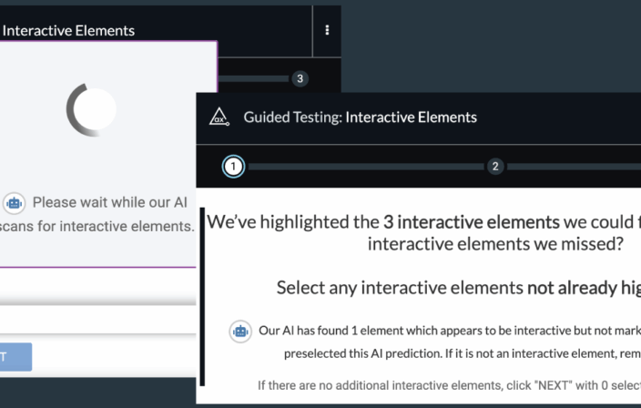Click the AI robot icon next to 'Our AI has found'
641x408 pixels.
[240, 331]
